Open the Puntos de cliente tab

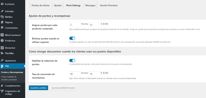click(41, 5)
